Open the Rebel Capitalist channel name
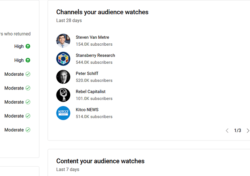The height and width of the screenshot is (176, 250). [x=91, y=92]
